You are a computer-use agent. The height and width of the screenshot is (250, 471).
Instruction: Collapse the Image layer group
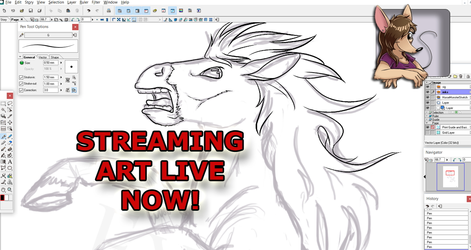click(x=427, y=82)
